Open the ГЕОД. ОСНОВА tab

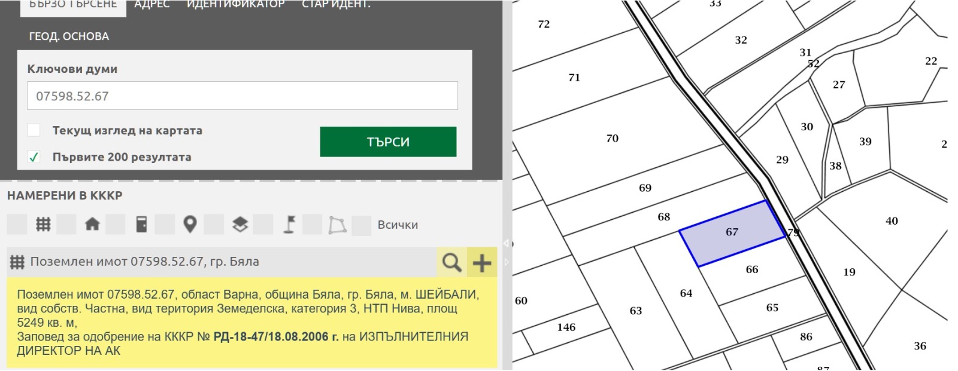click(69, 36)
